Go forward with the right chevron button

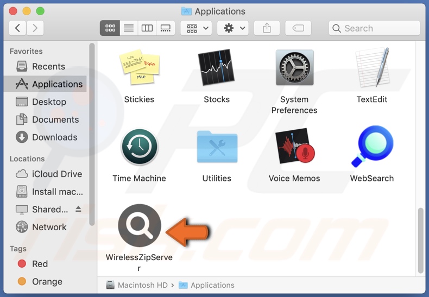pyautogui.click(x=35, y=28)
